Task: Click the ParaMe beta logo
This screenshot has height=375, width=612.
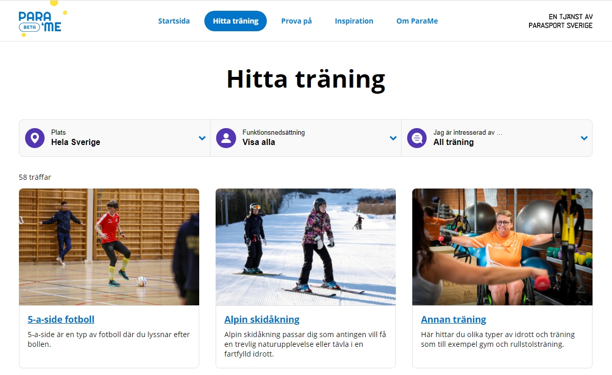Action: pos(42,19)
